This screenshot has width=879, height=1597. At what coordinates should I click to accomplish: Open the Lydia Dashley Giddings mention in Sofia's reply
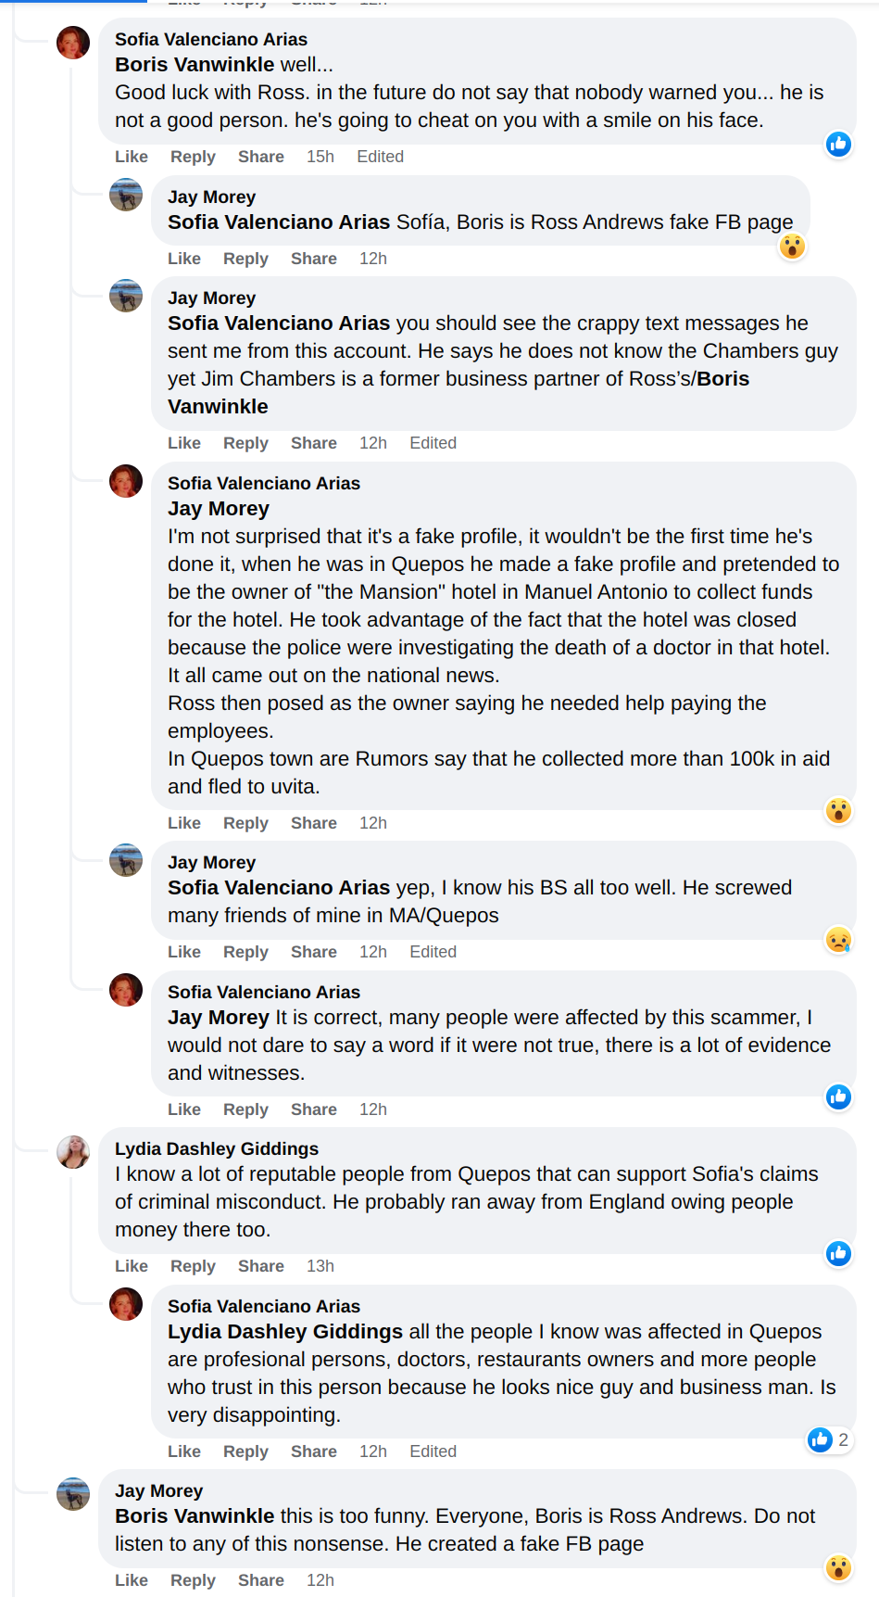pyautogui.click(x=285, y=1332)
